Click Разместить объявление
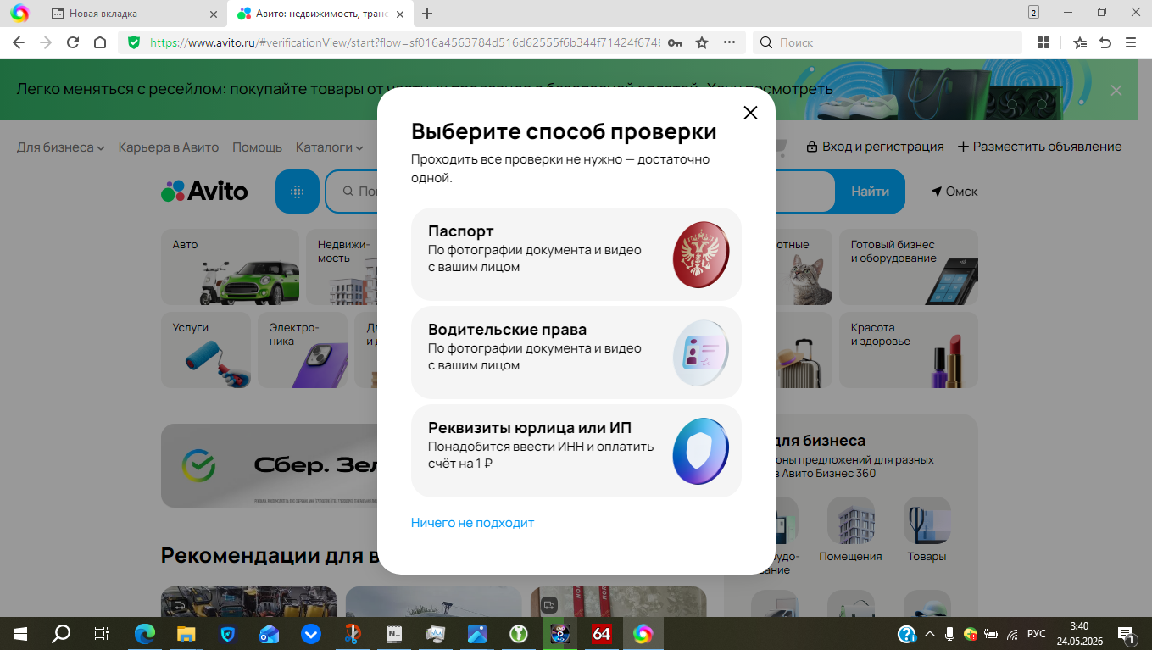This screenshot has height=650, width=1152. pos(1039,147)
